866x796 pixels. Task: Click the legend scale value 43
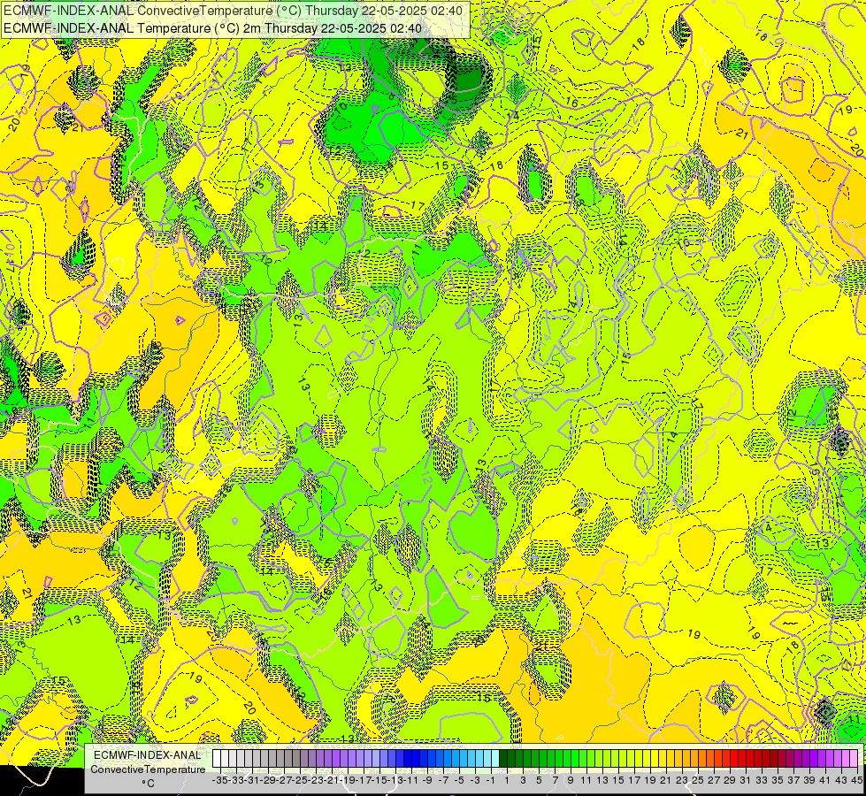[x=841, y=780]
